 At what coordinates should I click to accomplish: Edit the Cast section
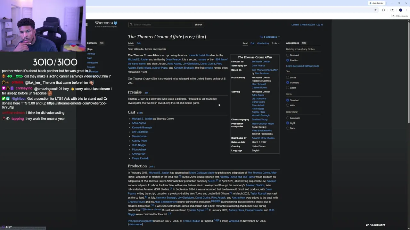tap(140, 113)
